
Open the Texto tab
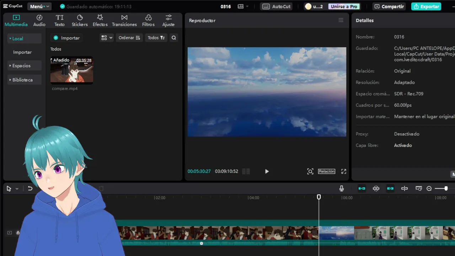(x=59, y=21)
